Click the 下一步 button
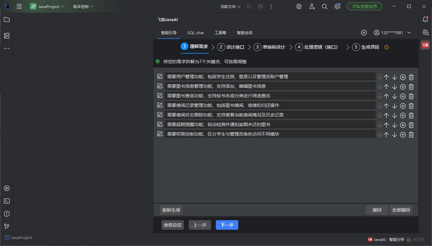 point(227,225)
